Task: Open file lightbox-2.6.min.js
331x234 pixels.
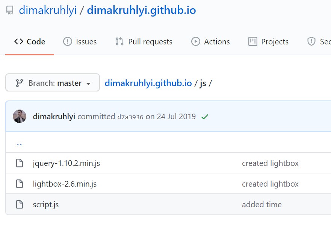Action: (x=65, y=184)
